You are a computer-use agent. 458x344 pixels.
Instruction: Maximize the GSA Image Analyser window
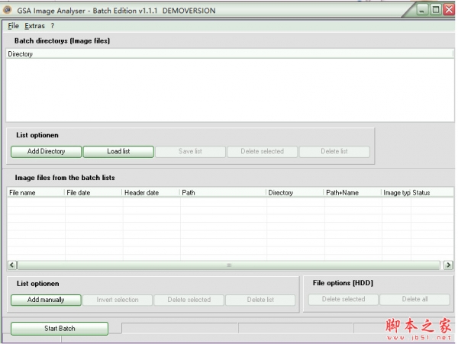(x=436, y=10)
